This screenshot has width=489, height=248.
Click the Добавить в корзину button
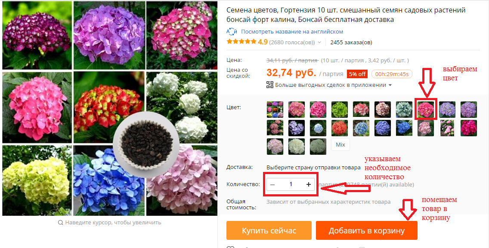click(x=367, y=230)
